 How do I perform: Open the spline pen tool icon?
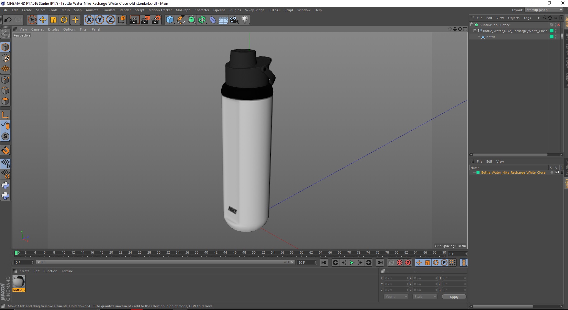180,20
